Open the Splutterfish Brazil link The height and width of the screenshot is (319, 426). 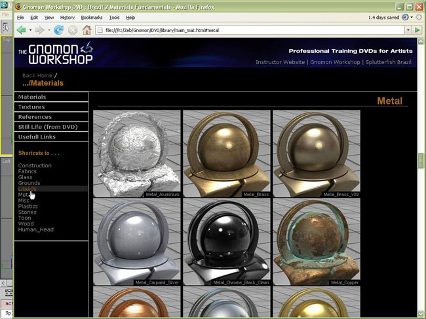[388, 62]
